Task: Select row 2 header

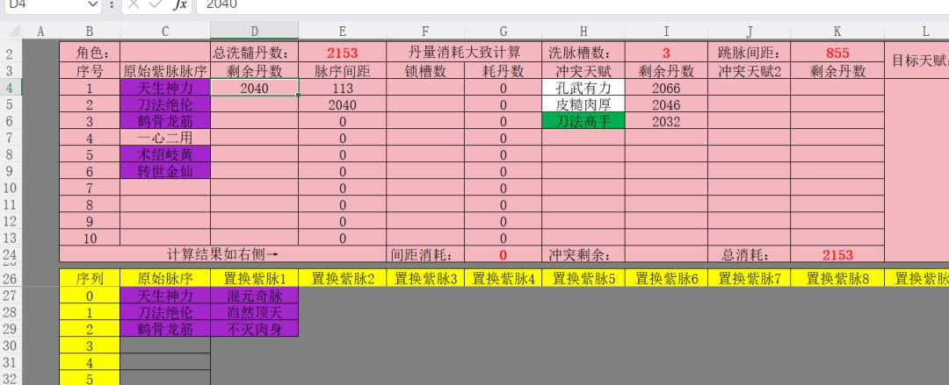Action: point(11,53)
